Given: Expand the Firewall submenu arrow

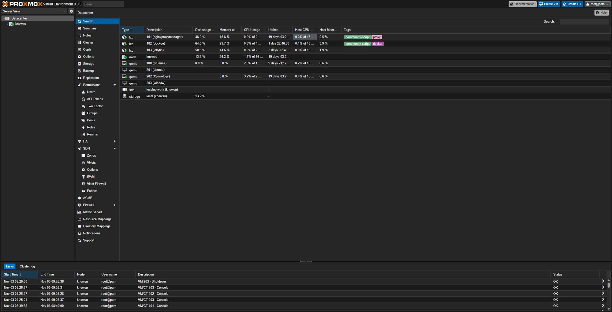Looking at the screenshot, I should tap(115, 205).
